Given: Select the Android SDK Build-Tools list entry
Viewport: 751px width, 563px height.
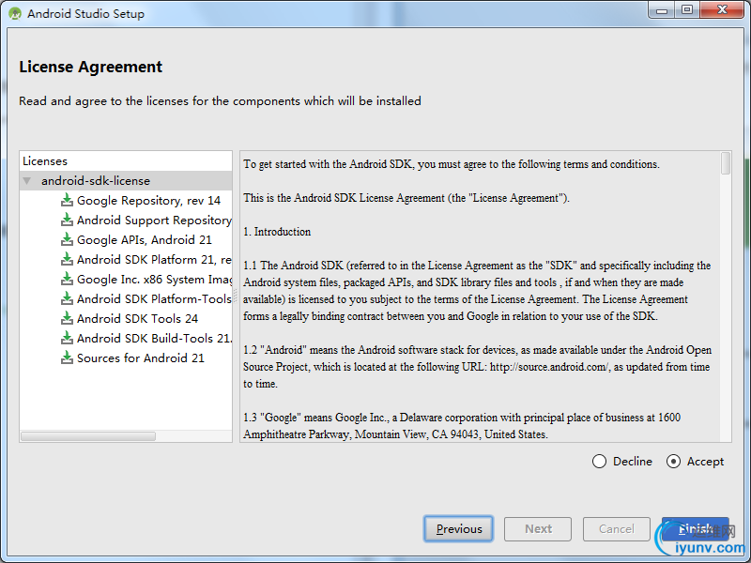Looking at the screenshot, I should coord(154,338).
